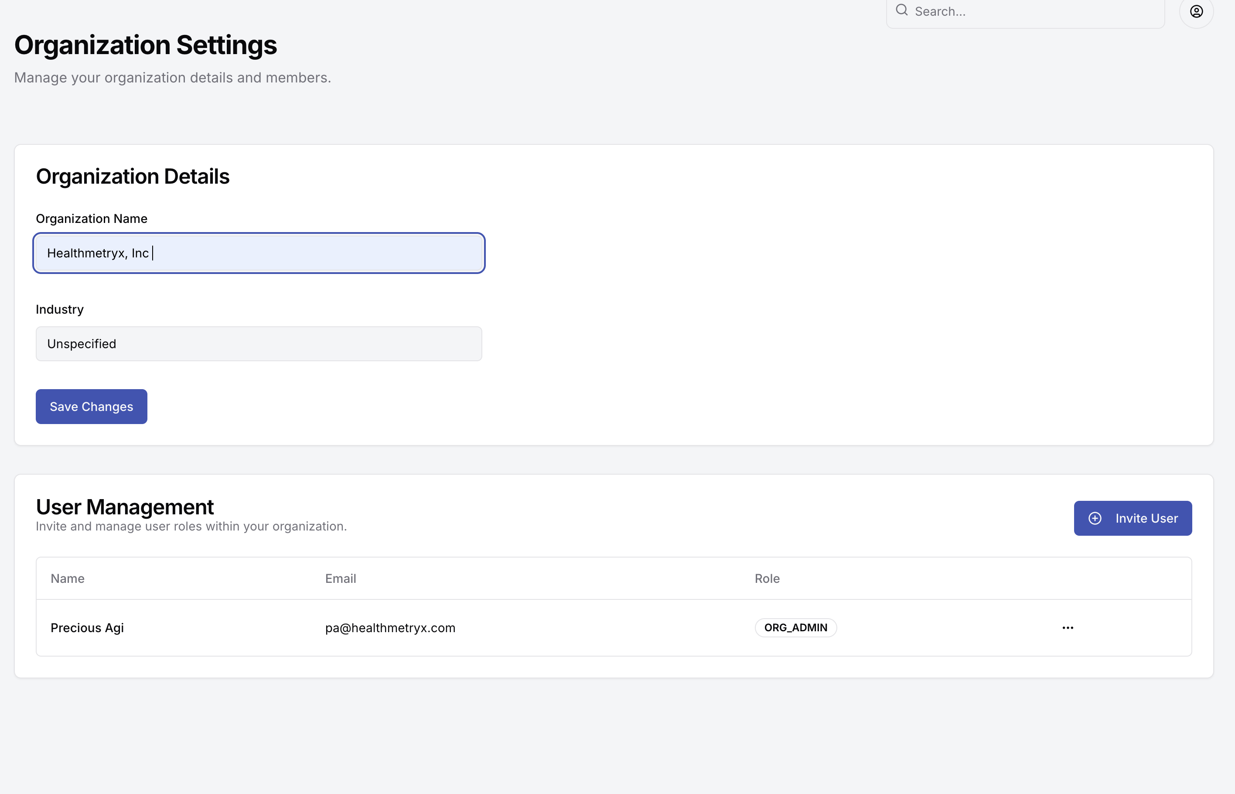The height and width of the screenshot is (794, 1235).
Task: Click the pa@healthmetryx.com email address
Action: pyautogui.click(x=390, y=628)
